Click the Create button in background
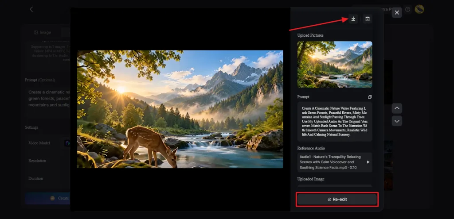This screenshot has height=219, width=454. (47, 198)
